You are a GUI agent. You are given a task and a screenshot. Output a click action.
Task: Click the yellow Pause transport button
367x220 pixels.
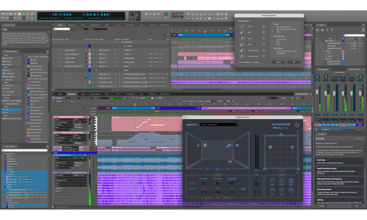pyautogui.click(x=28, y=14)
